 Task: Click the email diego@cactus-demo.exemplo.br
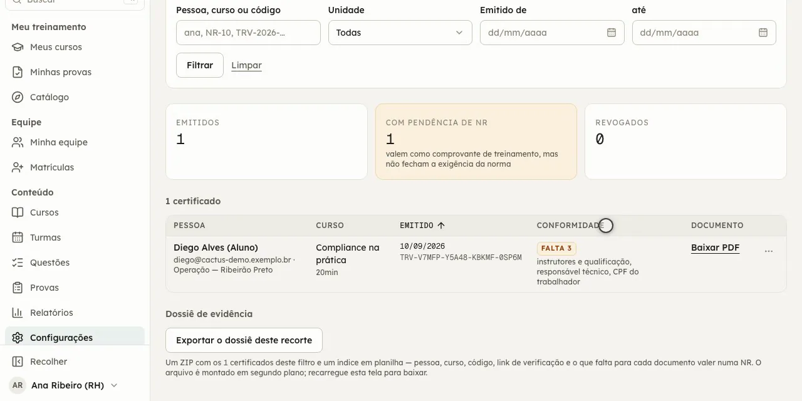232,259
